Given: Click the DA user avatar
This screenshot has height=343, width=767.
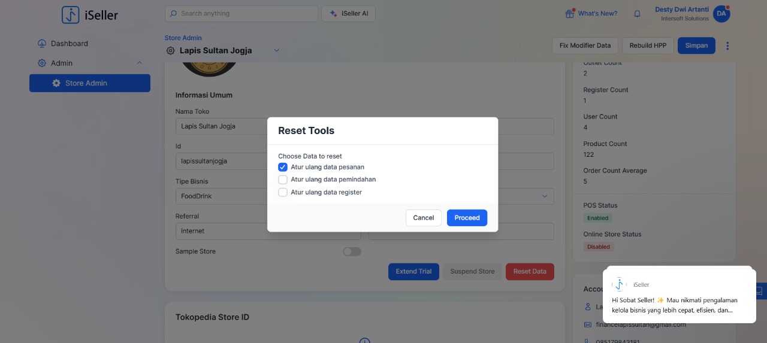Looking at the screenshot, I should 721,14.
